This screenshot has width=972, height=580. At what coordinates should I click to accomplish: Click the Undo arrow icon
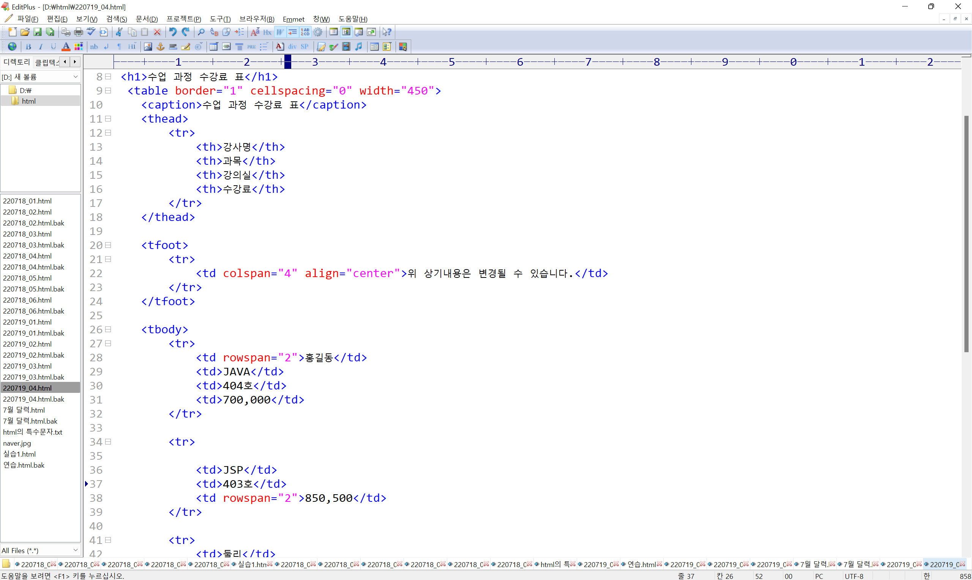pos(173,32)
